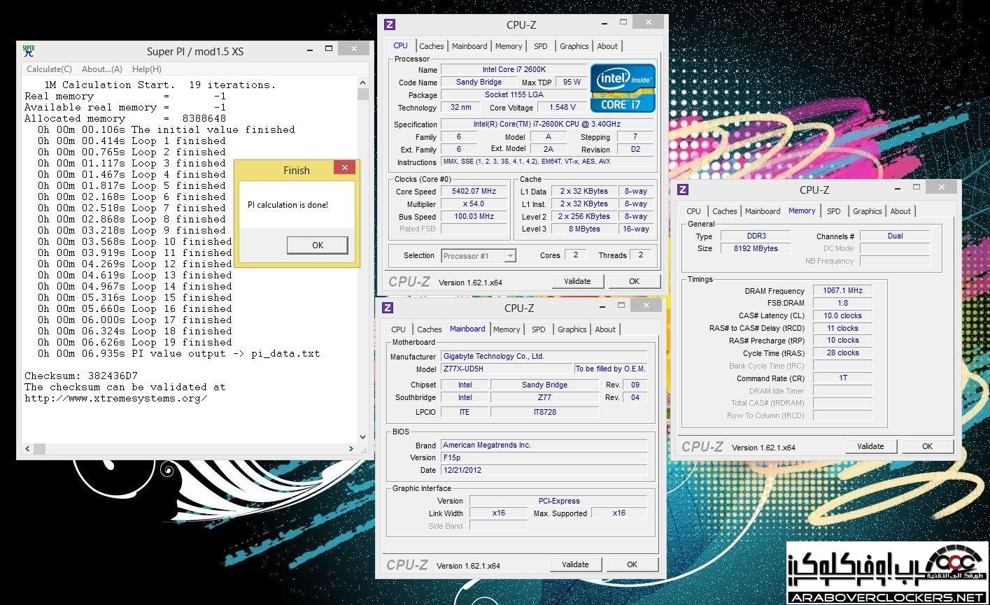
Task: Click Super PI horizontal scrollbar right arrow
Action: click(352, 449)
